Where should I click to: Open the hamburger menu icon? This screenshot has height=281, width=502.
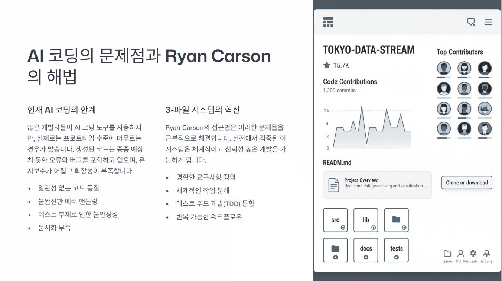(x=488, y=22)
